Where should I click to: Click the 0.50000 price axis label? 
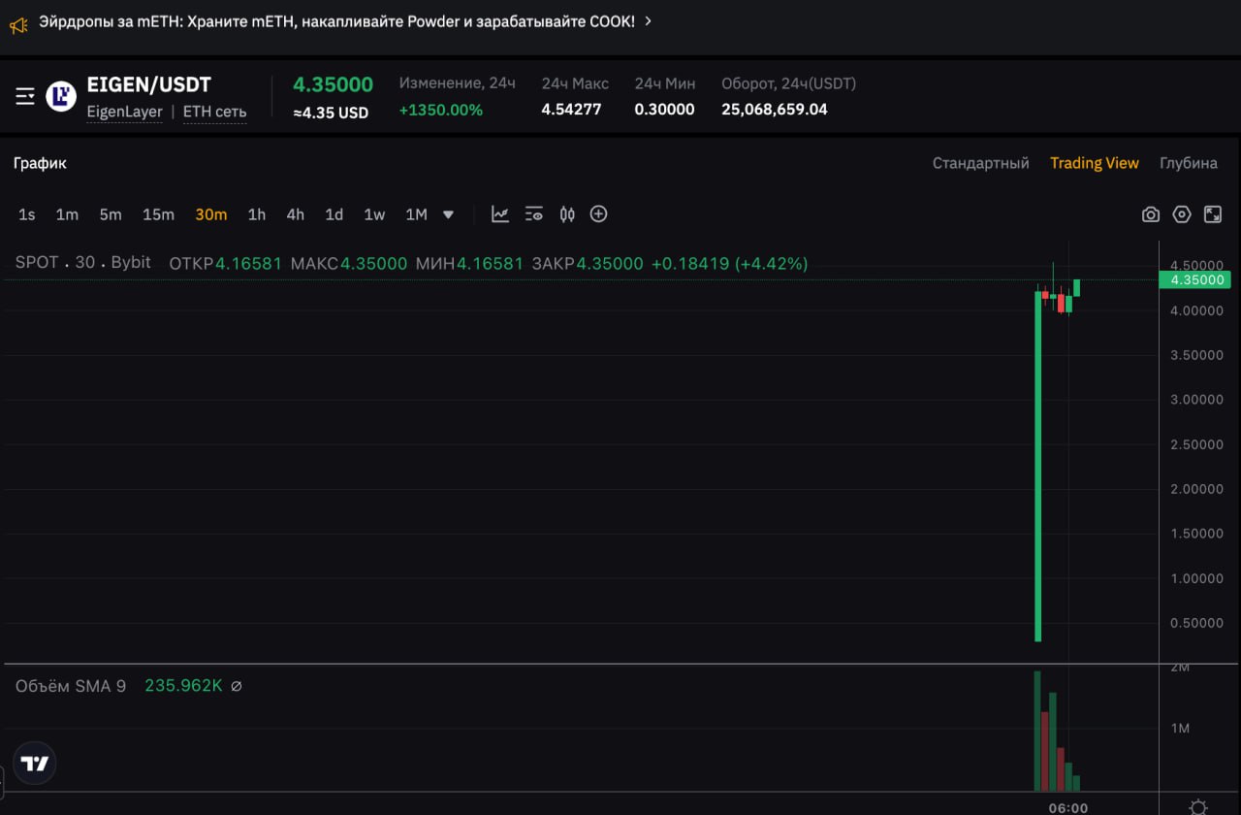tap(1197, 623)
